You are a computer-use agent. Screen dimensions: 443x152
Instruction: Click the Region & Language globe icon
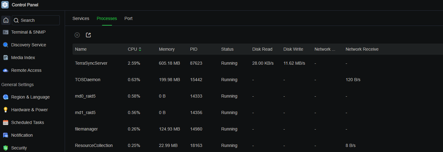coord(6,97)
